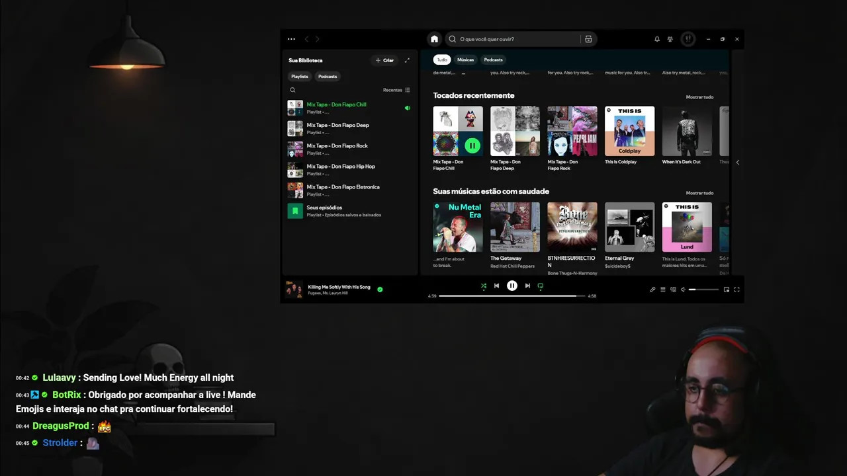Viewport: 847px width, 476px height.
Task: Seek on the song progress bar
Action: point(512,296)
